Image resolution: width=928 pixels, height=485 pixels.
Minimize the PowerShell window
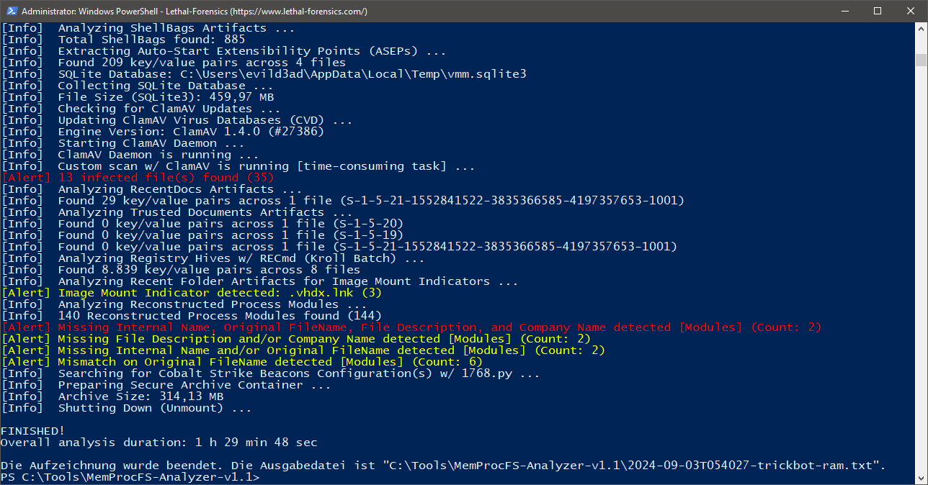(x=844, y=12)
